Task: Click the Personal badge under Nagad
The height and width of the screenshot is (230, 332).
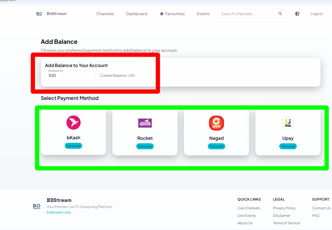Action: pyautogui.click(x=216, y=146)
